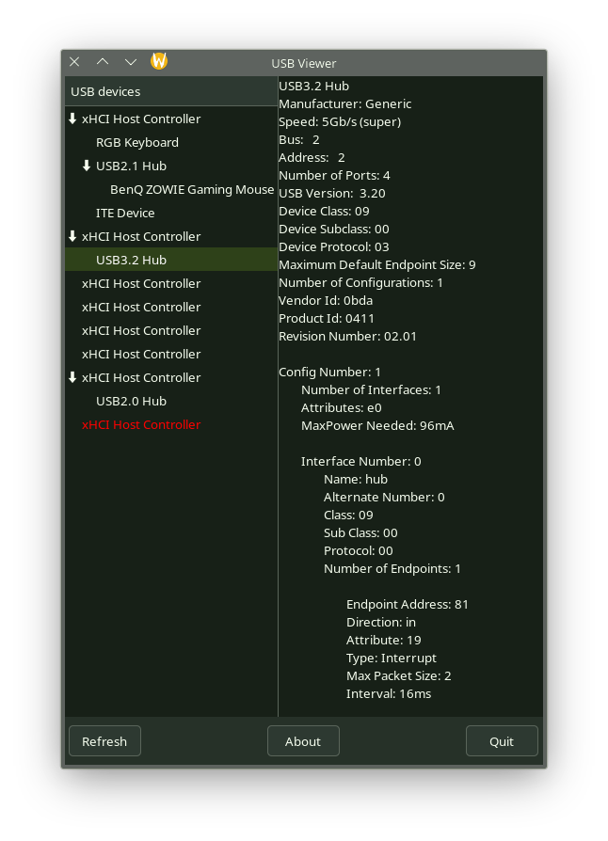The width and height of the screenshot is (608, 841).
Task: Close the USB Viewer window
Action: tap(74, 62)
